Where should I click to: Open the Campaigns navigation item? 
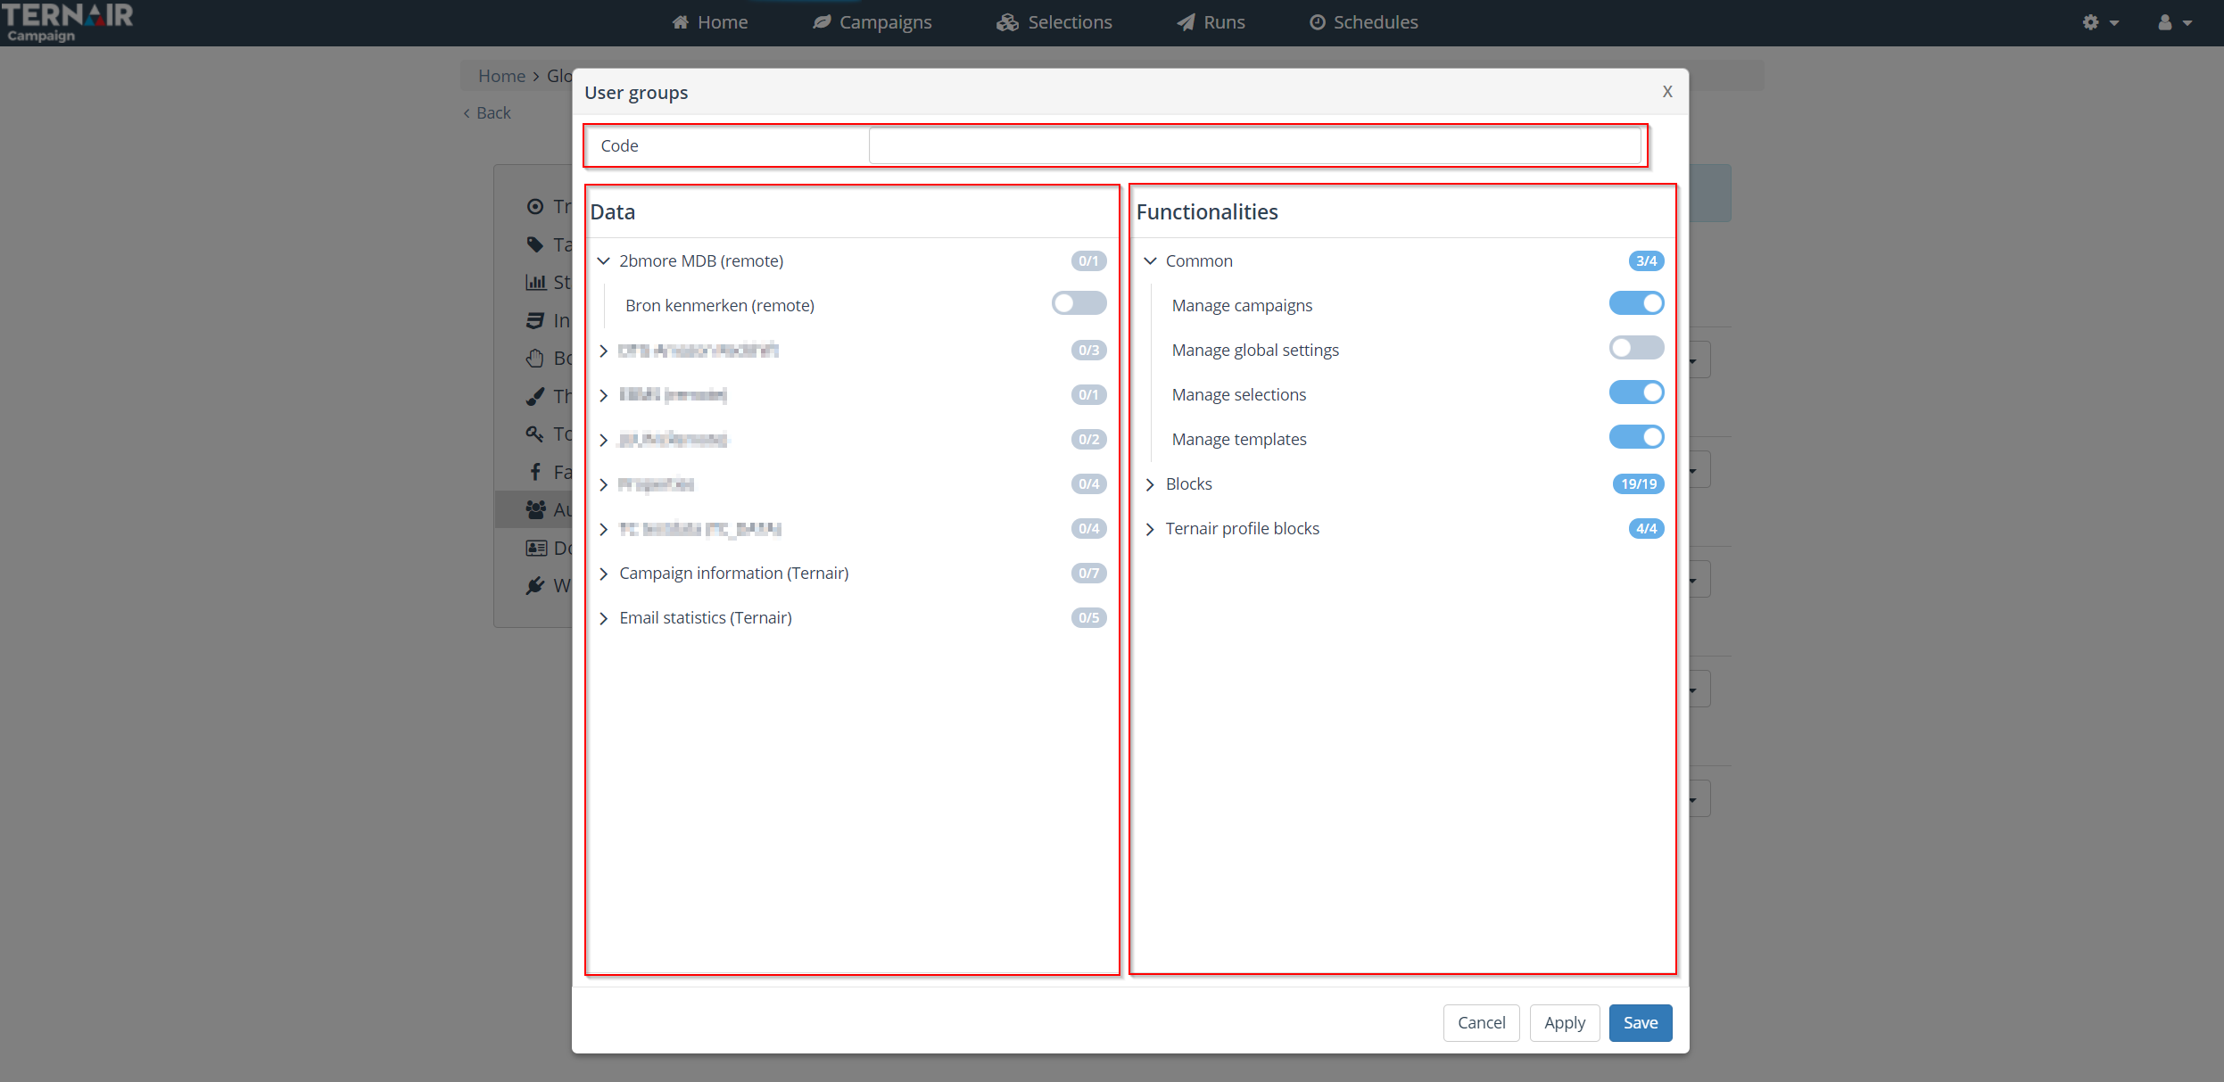point(872,22)
